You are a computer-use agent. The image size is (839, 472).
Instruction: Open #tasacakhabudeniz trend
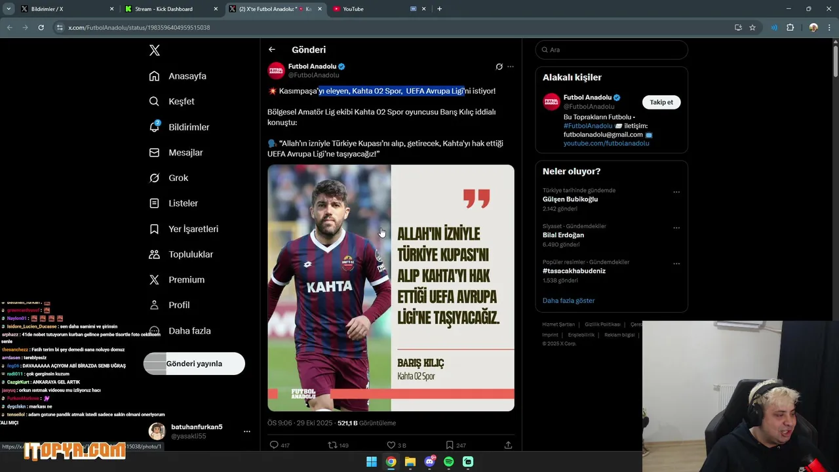574,271
